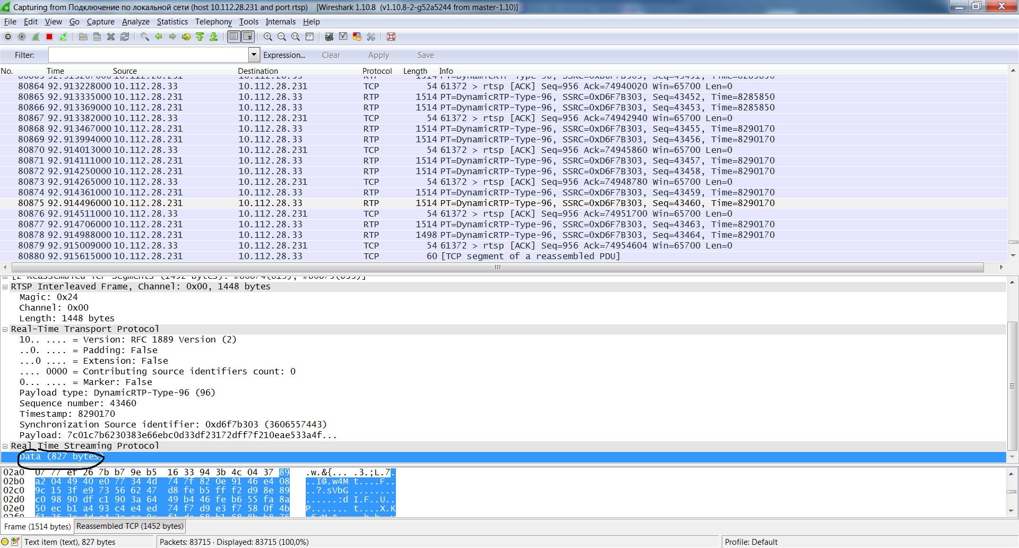Zoom in on packet text
Screen dimensions: 1019x548
pyautogui.click(x=268, y=37)
